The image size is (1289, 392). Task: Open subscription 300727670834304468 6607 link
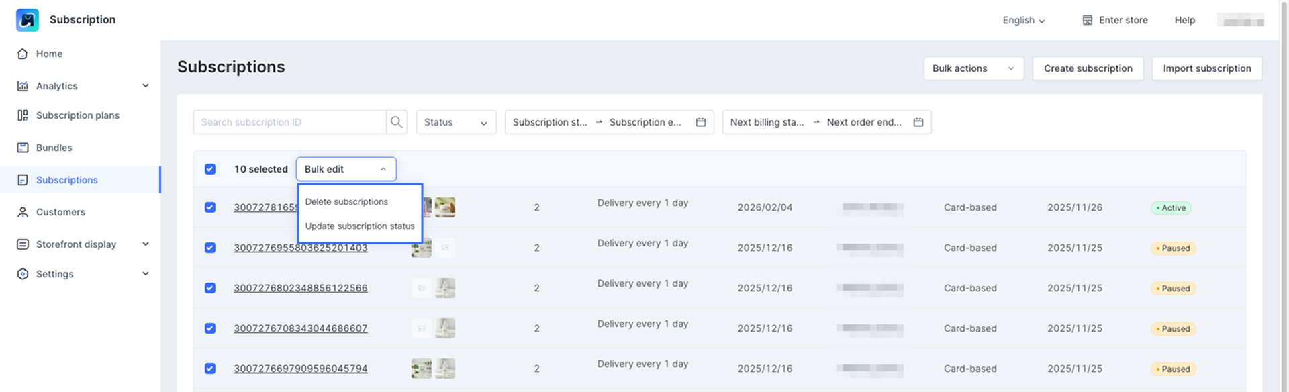pyautogui.click(x=300, y=328)
